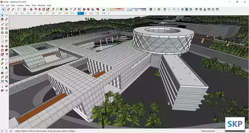Enable Hidden Line face style
Image resolution: width=249 pixels, height=133 pixels.
[x=178, y=10]
